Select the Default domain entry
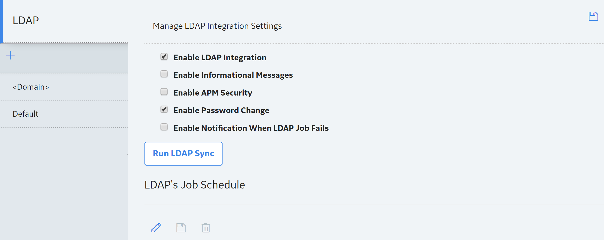 click(64, 114)
